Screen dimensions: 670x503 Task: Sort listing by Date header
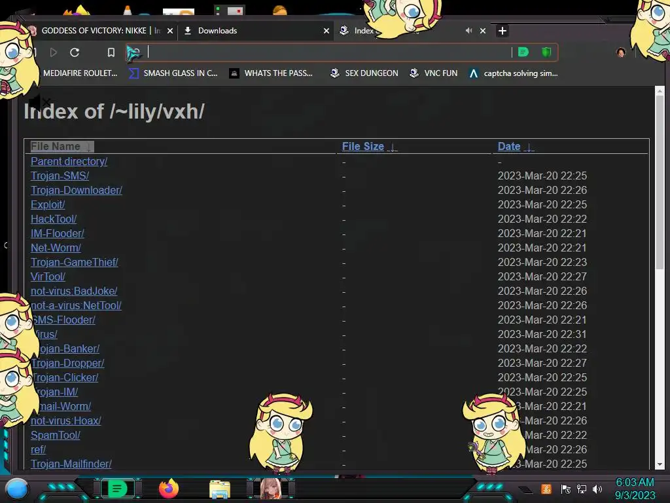[516, 146]
